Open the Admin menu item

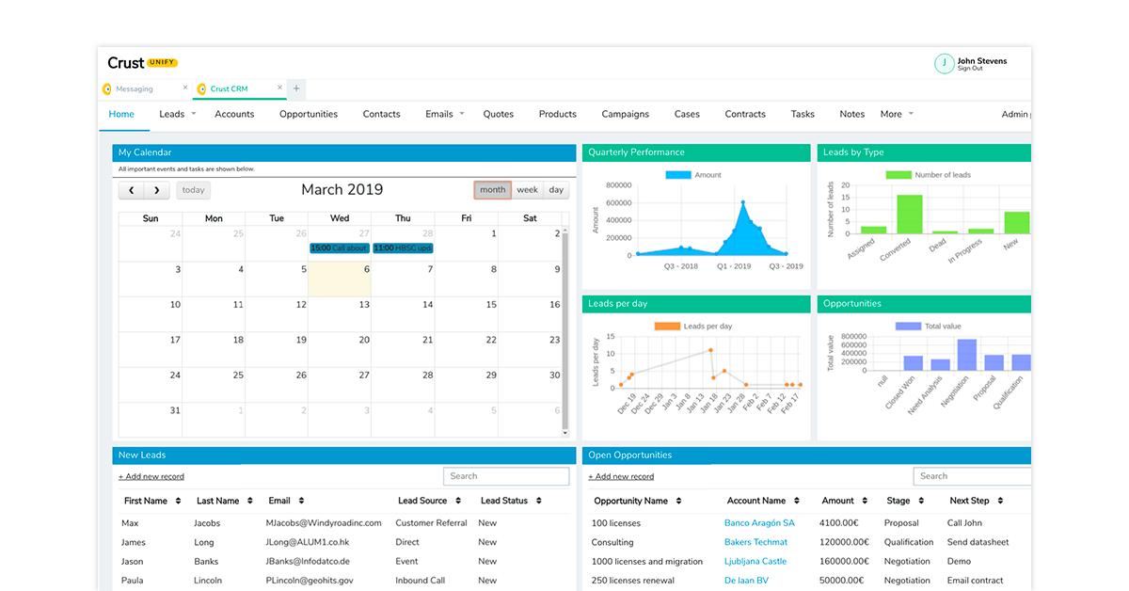click(1016, 114)
